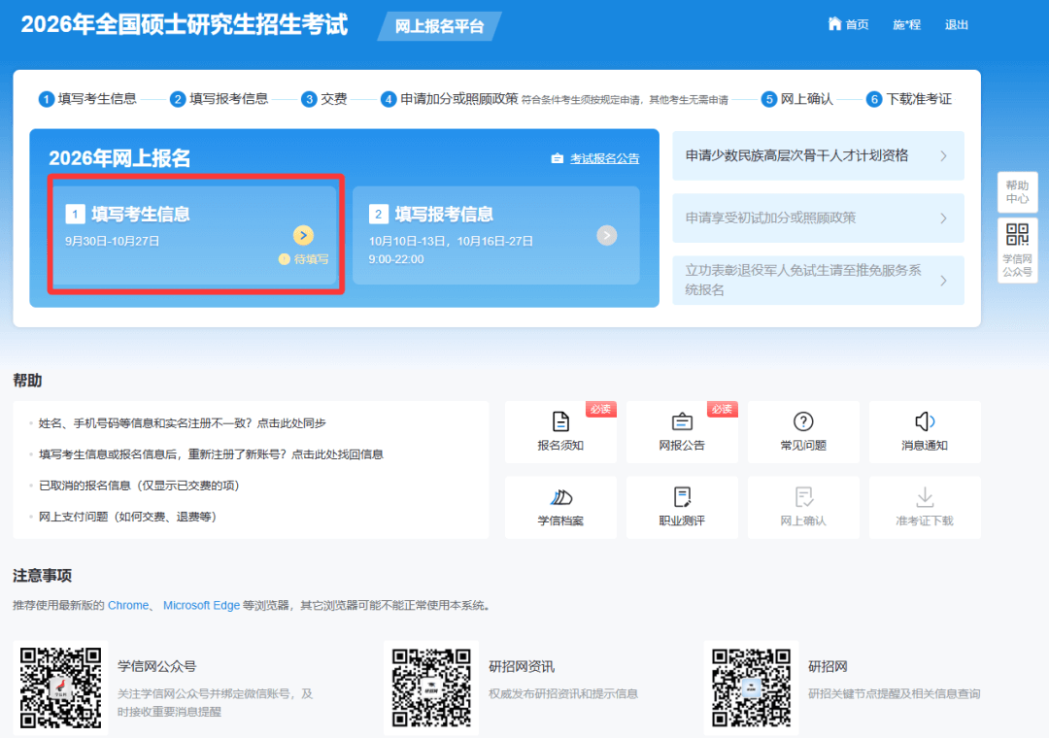Expand the 立功表彰退役军人 row chevron

point(943,281)
